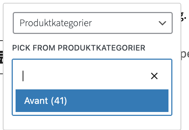Click the chevron arrow on Produktkategorier select
189x130 pixels.
[162, 23]
